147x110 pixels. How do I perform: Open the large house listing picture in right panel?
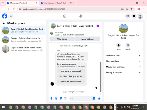[123, 28]
